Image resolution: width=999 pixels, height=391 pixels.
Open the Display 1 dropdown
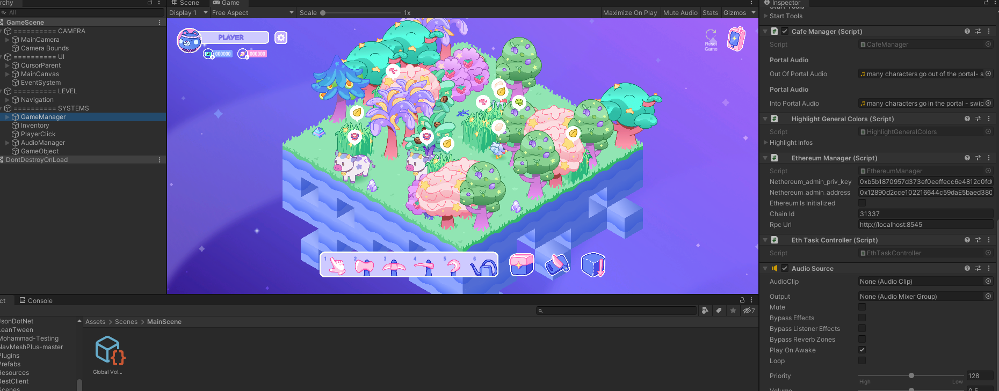[x=188, y=13]
